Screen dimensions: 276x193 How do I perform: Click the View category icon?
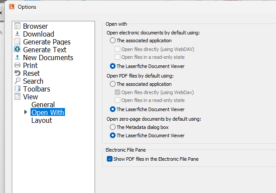17,96
